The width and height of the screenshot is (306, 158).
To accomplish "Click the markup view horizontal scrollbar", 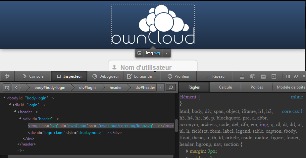I will 90,156.
